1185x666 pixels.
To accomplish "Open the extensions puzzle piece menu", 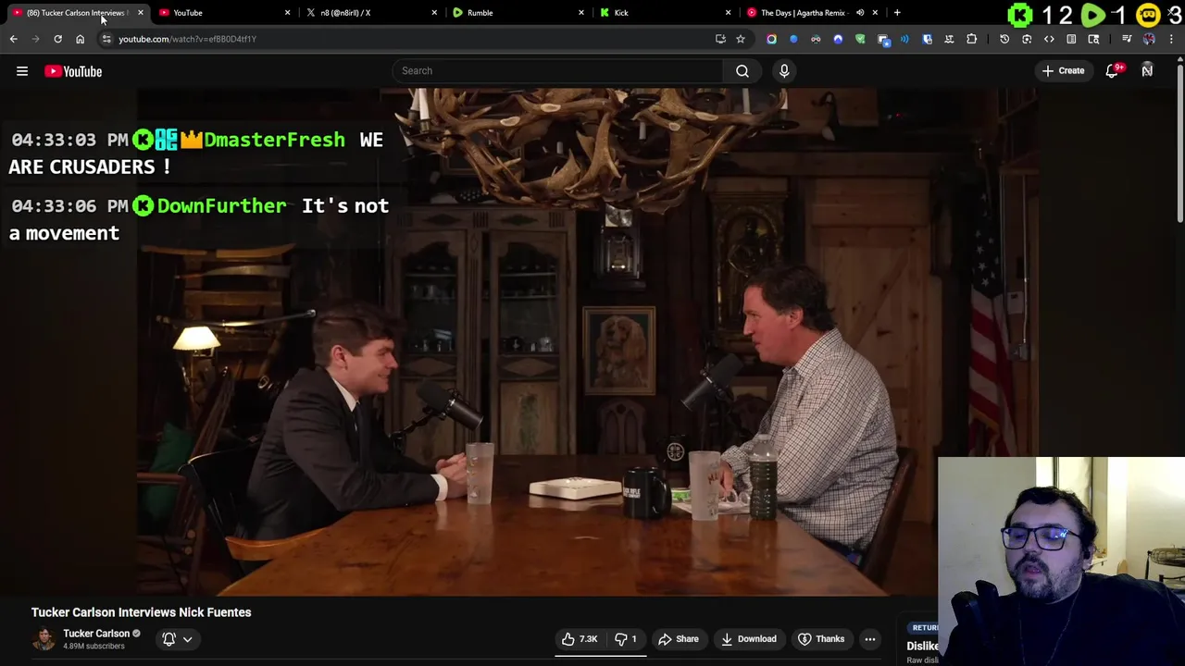I will coord(971,39).
